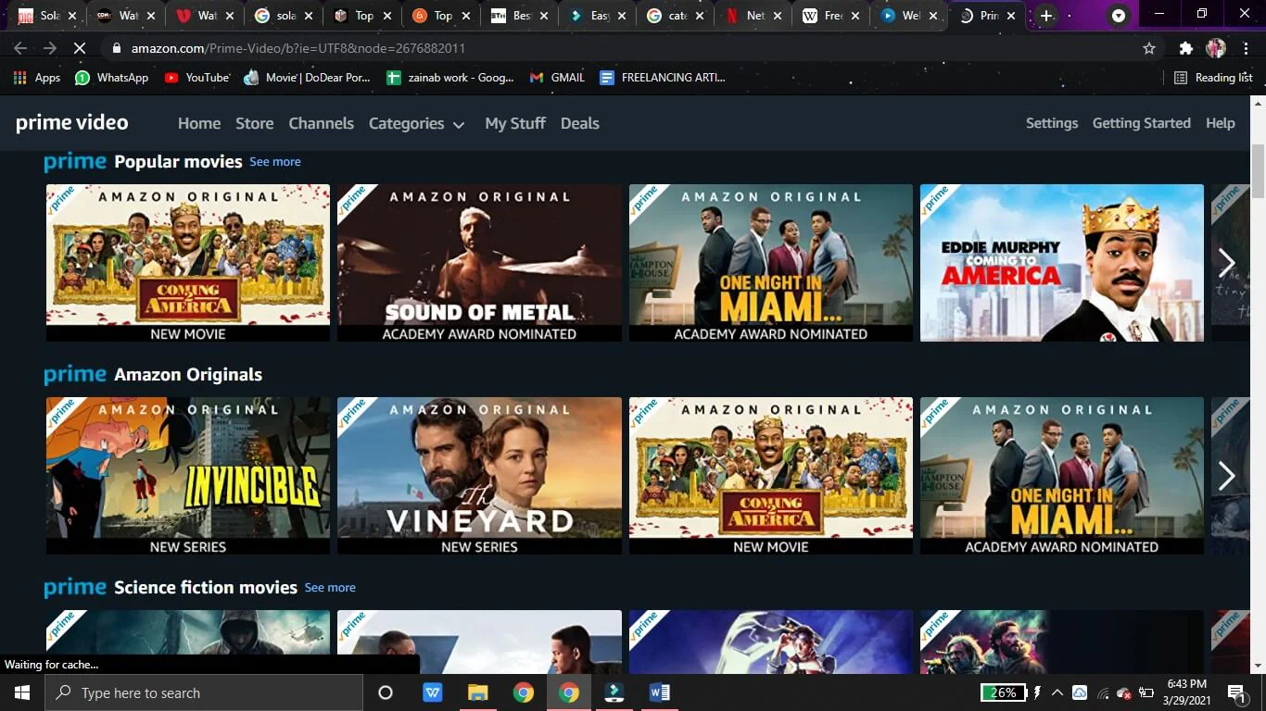Open Cortana from the taskbar
The height and width of the screenshot is (711, 1266).
(x=386, y=692)
